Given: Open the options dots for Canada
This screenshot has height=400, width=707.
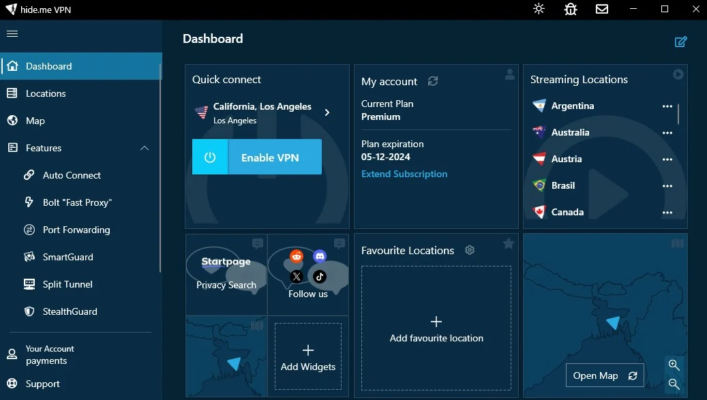Looking at the screenshot, I should [667, 213].
